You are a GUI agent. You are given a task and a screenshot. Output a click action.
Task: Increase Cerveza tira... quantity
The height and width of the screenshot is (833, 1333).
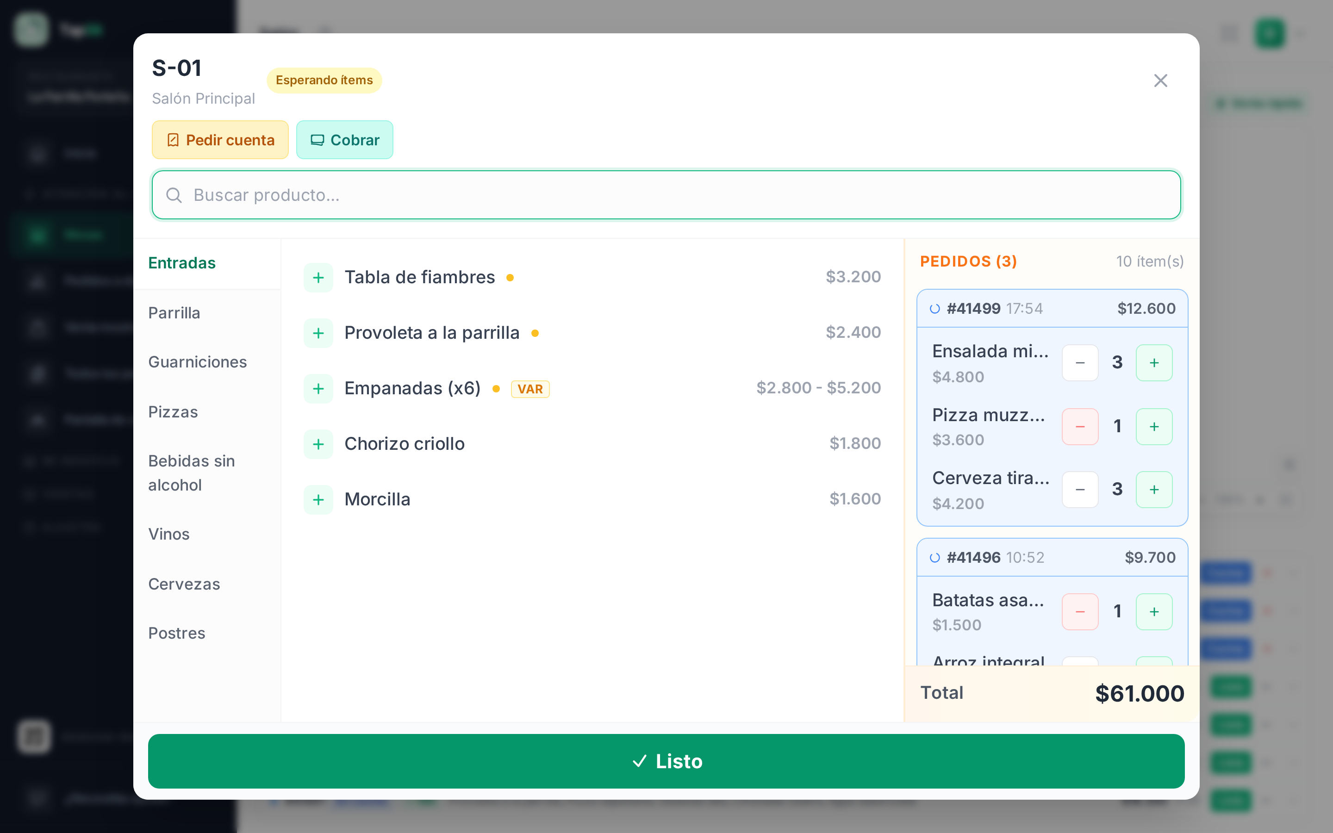click(x=1154, y=489)
